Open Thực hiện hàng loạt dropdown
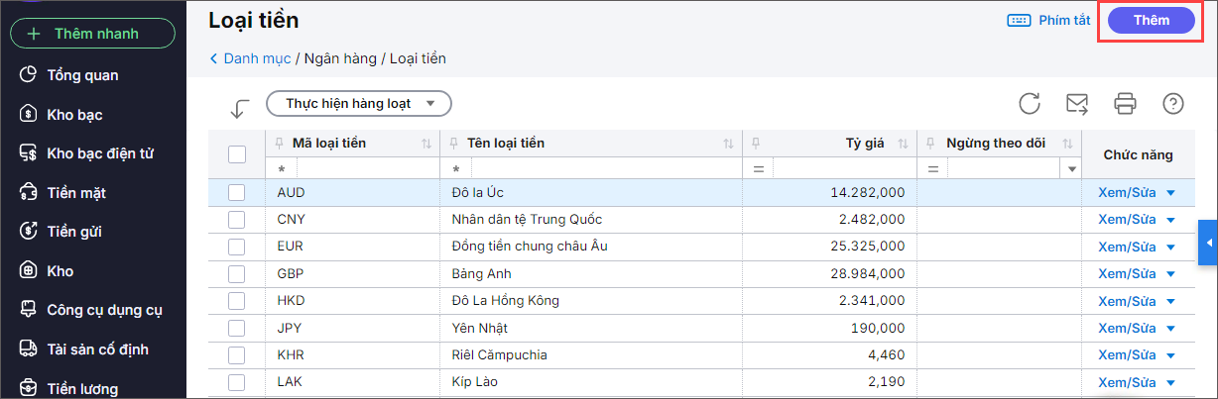The image size is (1218, 399). point(359,103)
